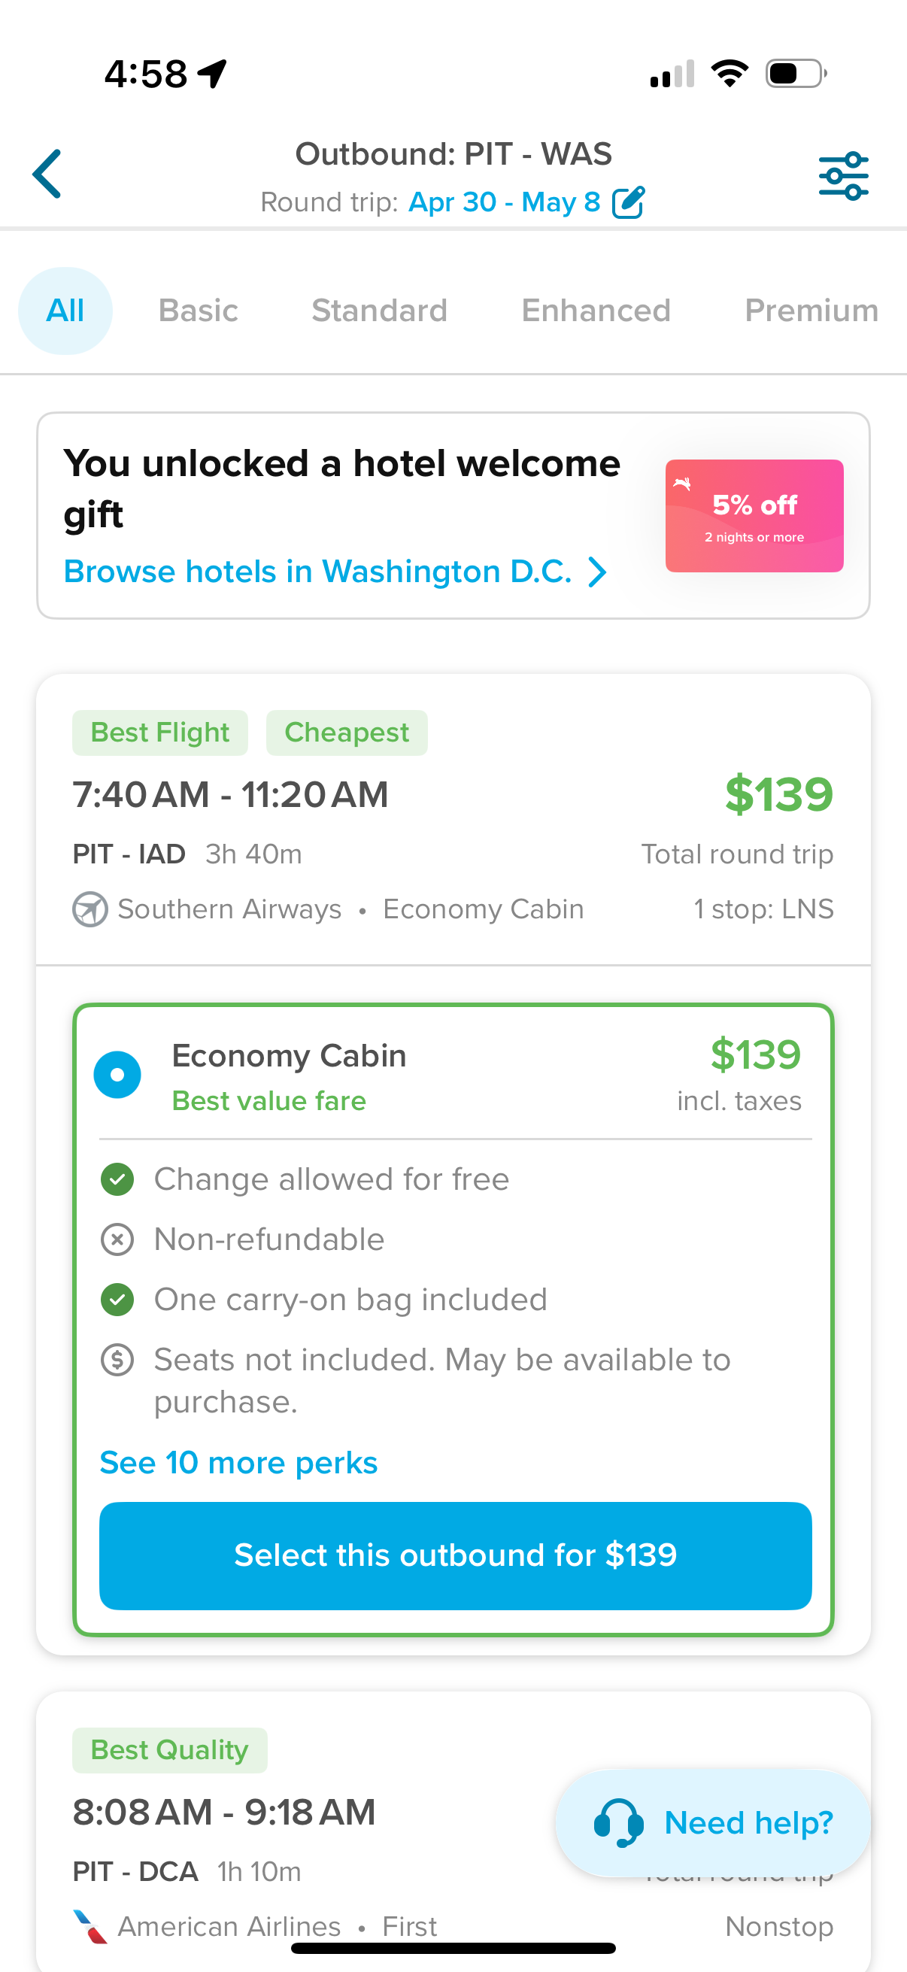The image size is (907, 1972).
Task: Tap the 5% off hotel coupon
Action: pyautogui.click(x=754, y=516)
